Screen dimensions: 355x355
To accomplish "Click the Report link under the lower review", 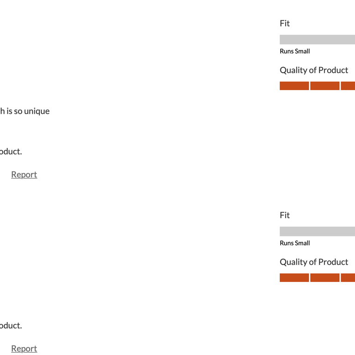I will [x=24, y=349].
